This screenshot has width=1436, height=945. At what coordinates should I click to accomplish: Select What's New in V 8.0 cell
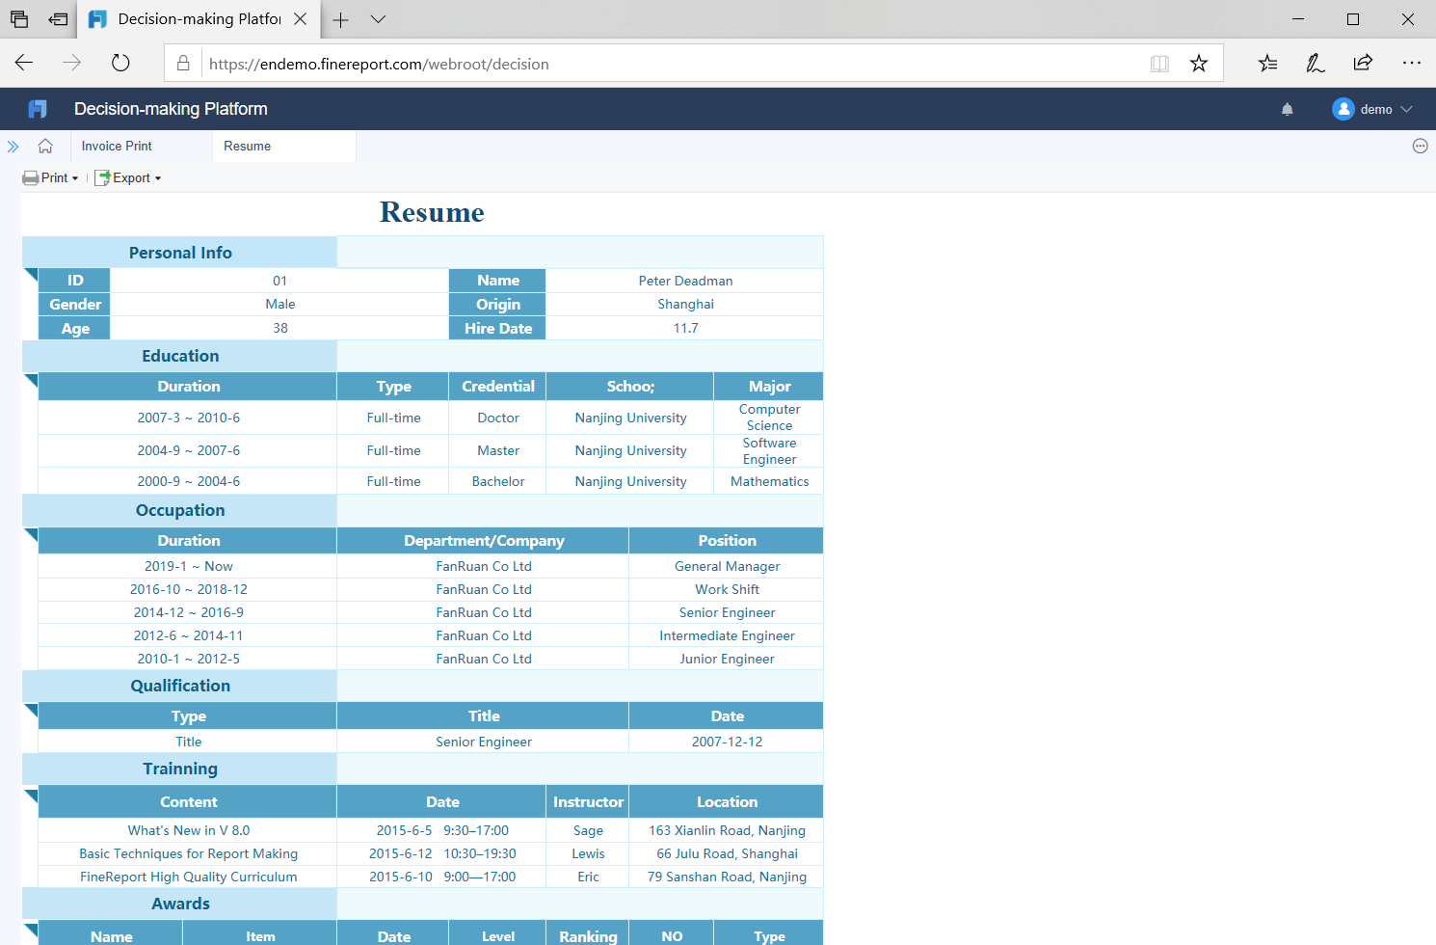[x=189, y=830]
